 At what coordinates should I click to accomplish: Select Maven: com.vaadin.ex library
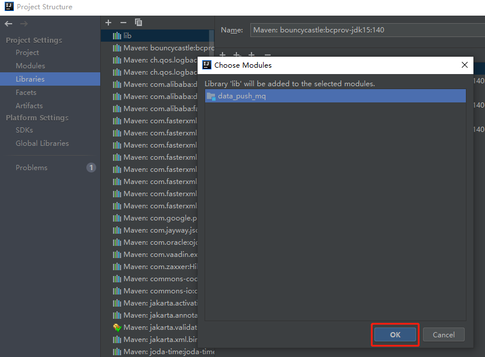pos(149,255)
